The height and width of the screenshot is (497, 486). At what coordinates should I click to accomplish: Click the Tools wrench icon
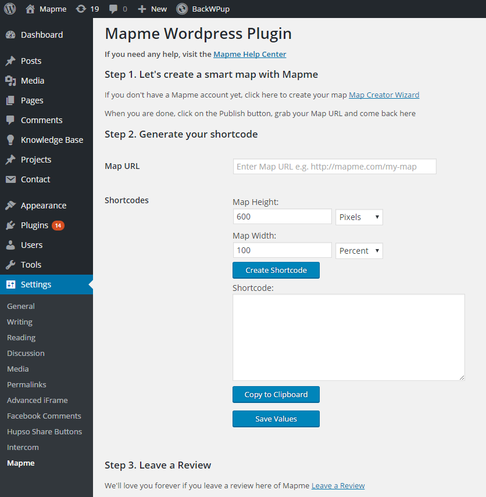10,265
